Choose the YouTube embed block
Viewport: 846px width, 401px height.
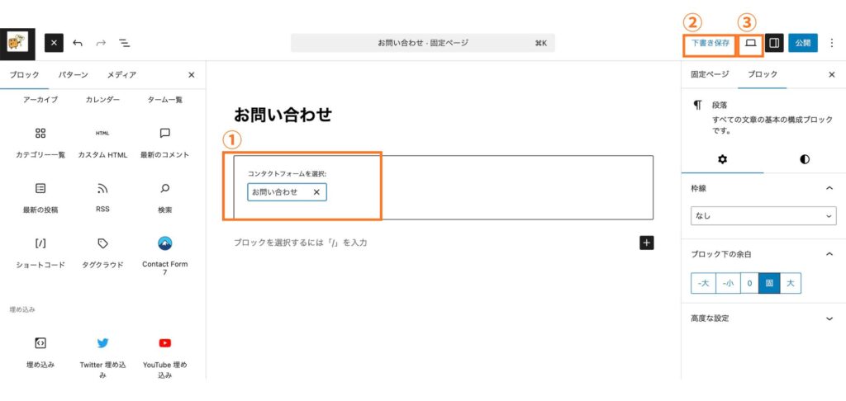click(164, 343)
